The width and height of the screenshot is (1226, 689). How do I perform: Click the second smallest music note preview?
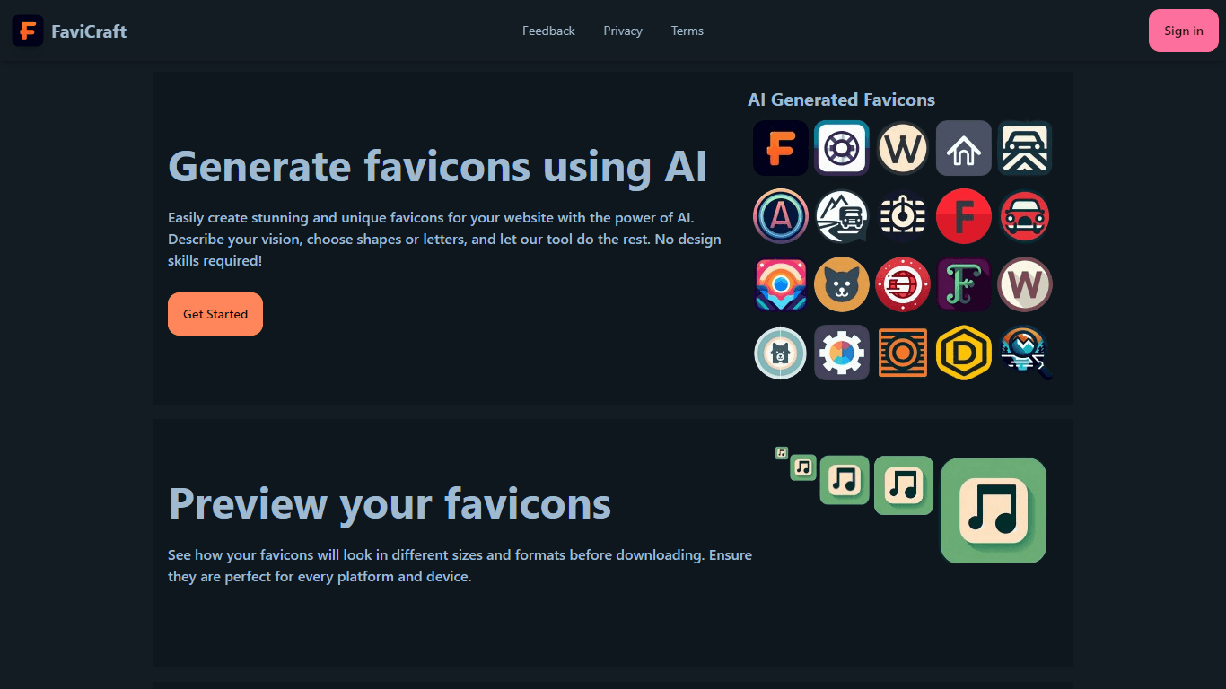click(803, 467)
